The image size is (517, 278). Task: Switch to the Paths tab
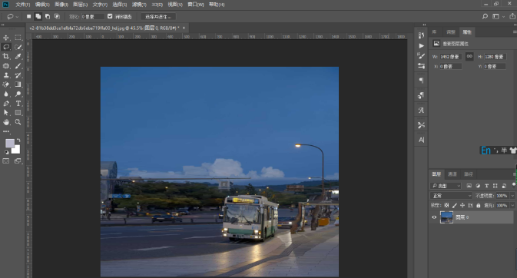[x=469, y=174]
